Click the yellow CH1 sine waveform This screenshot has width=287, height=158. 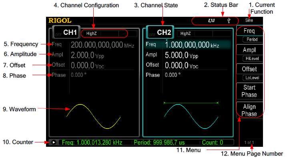[94, 116]
